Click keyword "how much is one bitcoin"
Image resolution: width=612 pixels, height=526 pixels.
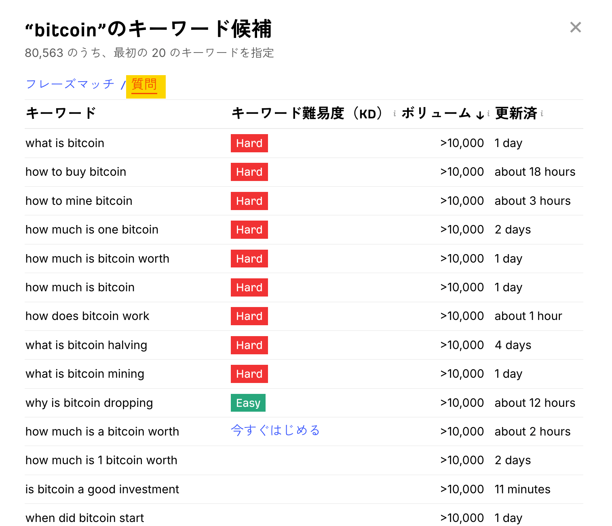[x=92, y=229]
